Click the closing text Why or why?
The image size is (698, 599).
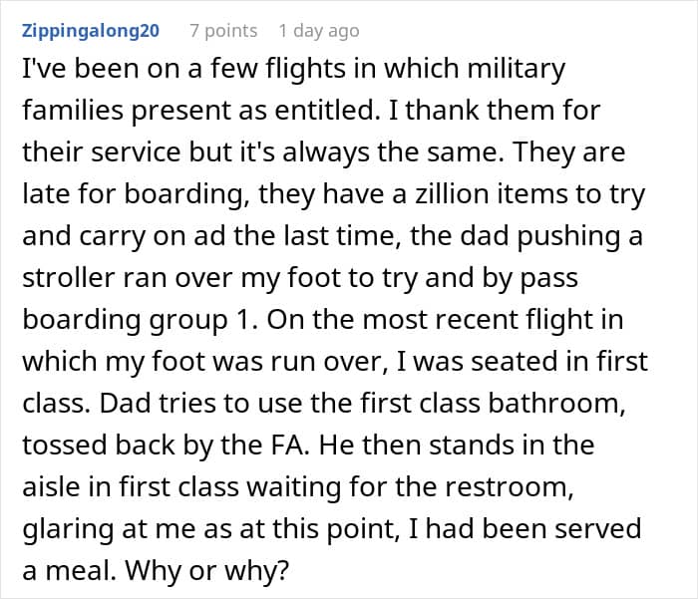click(x=207, y=570)
